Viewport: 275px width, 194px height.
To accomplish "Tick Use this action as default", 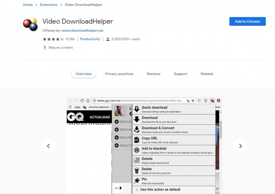I will [137, 189].
